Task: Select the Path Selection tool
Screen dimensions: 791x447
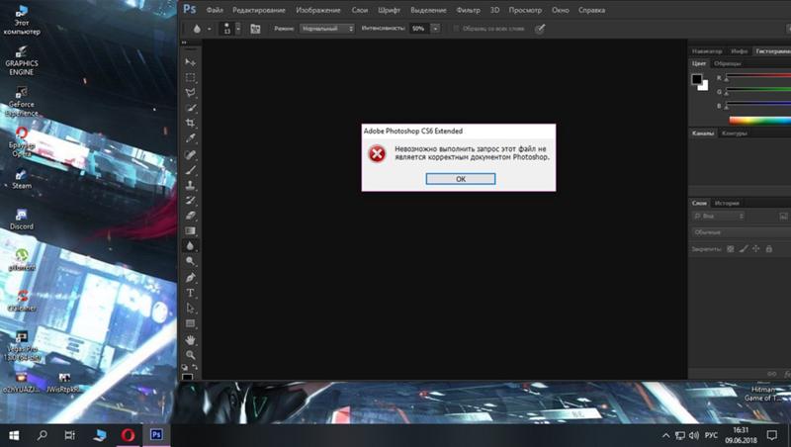Action: (190, 308)
